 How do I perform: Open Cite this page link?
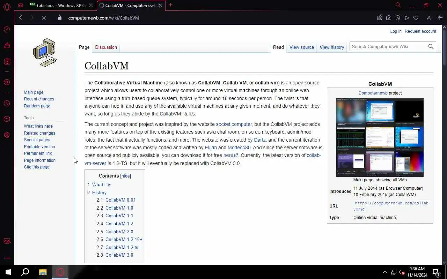(37, 167)
